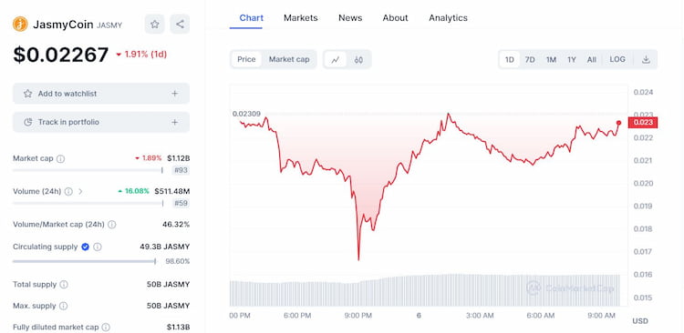Click the Circulating supply progress bar
This screenshot has width=684, height=333.
[85, 262]
